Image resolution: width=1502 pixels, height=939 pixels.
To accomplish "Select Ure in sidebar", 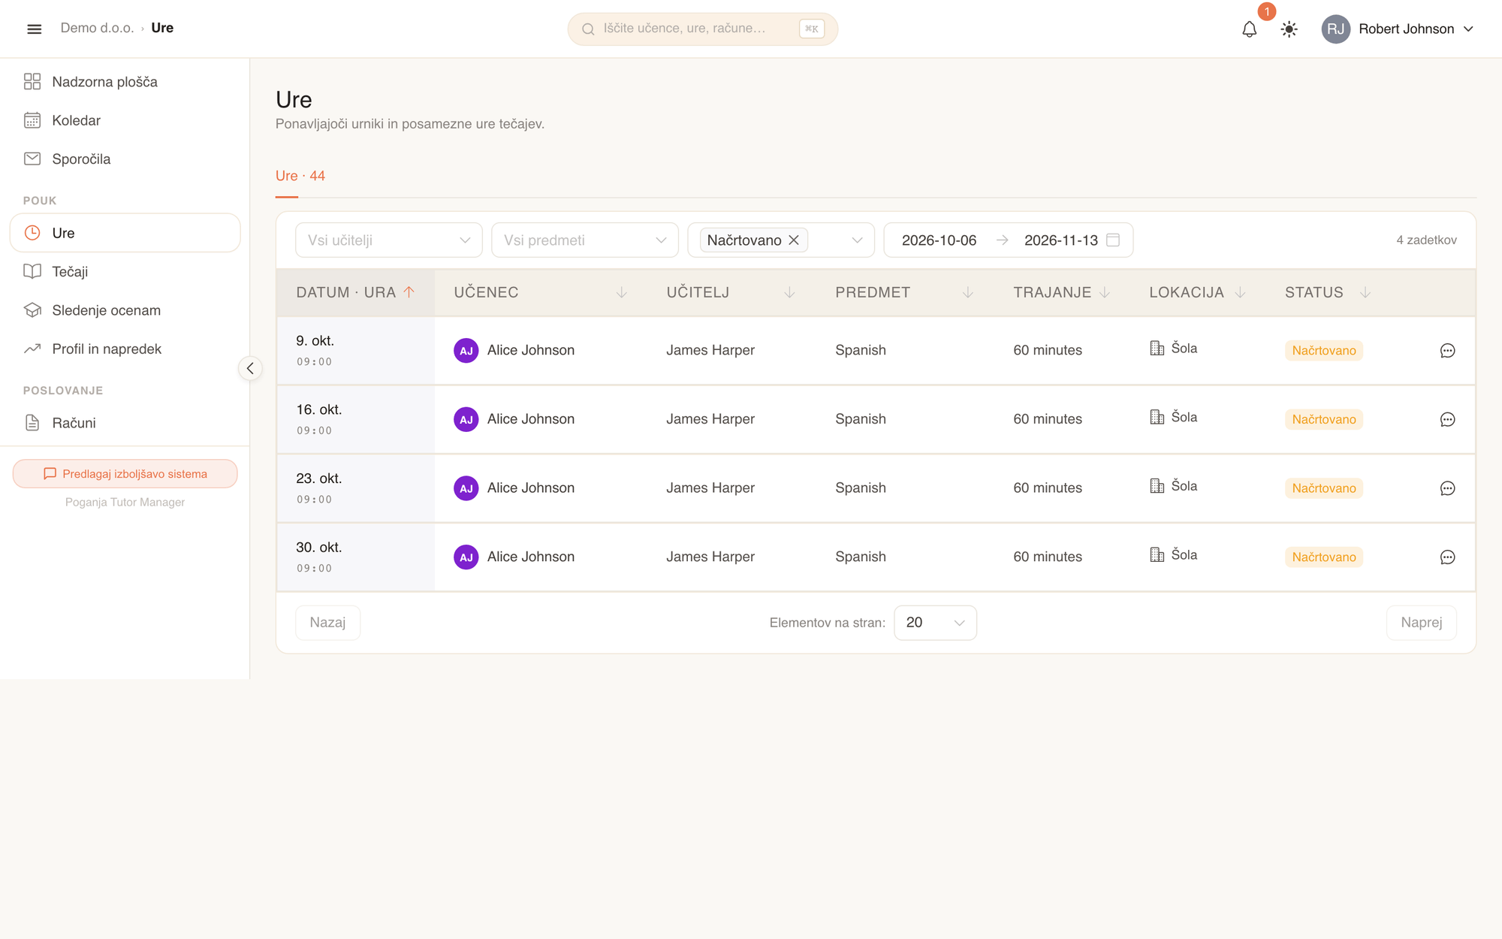I will coord(125,233).
